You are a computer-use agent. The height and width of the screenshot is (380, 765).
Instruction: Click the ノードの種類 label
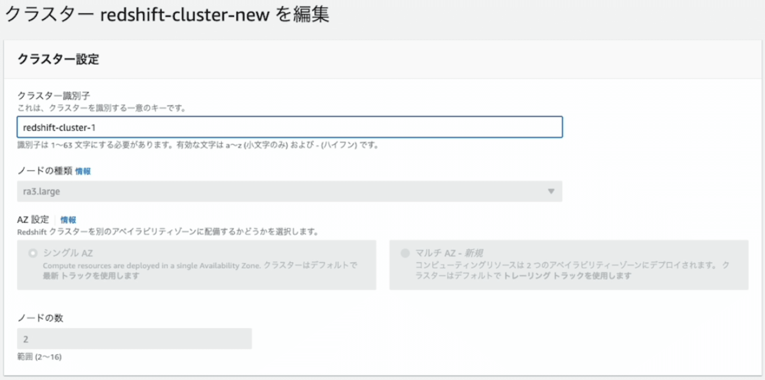(x=45, y=171)
